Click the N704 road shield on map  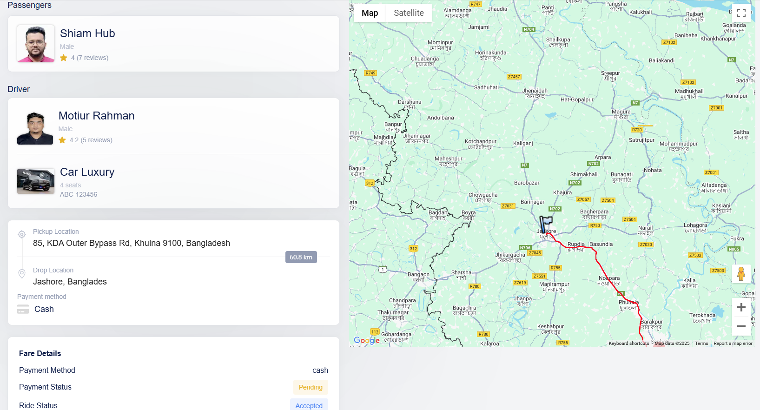(529, 29)
